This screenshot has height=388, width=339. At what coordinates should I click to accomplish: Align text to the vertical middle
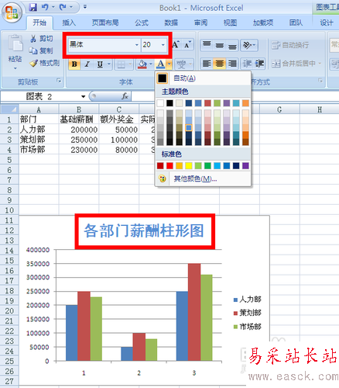pyautogui.click(x=220, y=45)
